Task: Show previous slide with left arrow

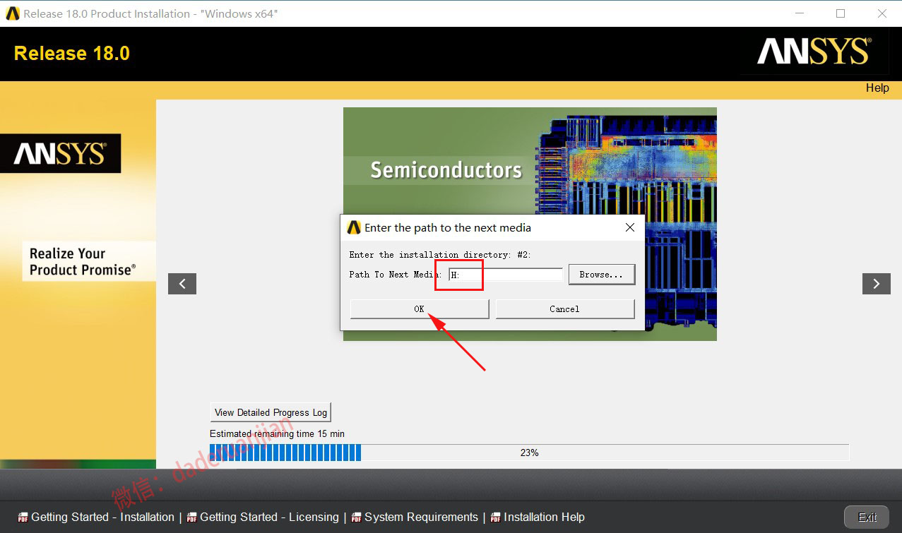Action: [x=182, y=284]
